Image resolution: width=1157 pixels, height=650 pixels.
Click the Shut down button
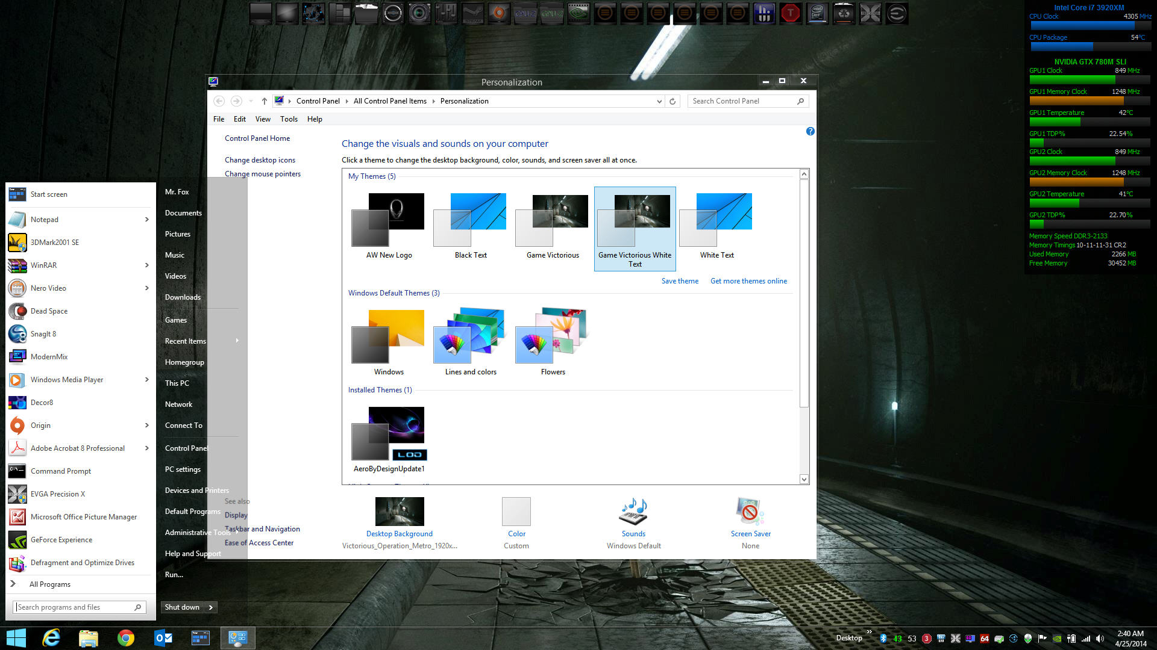182,607
